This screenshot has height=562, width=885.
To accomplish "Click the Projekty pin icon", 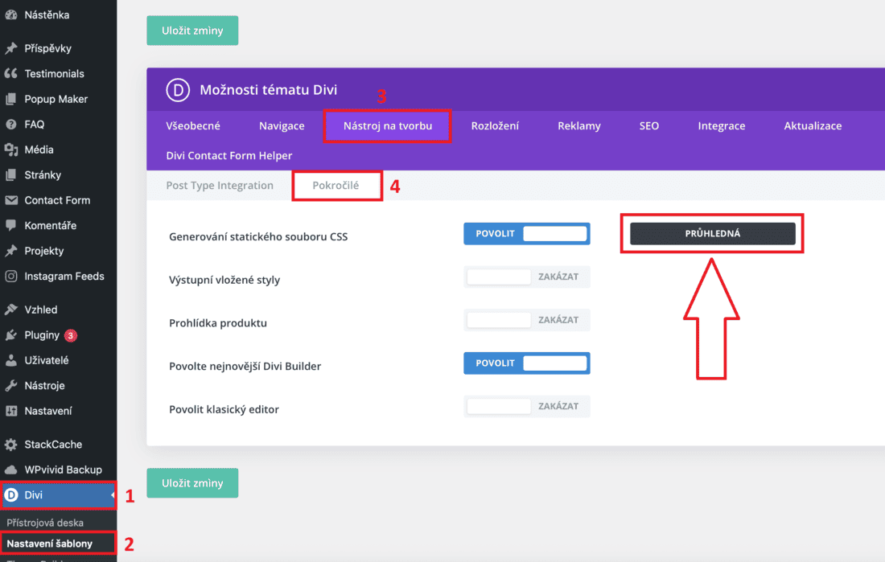I will pyautogui.click(x=11, y=251).
